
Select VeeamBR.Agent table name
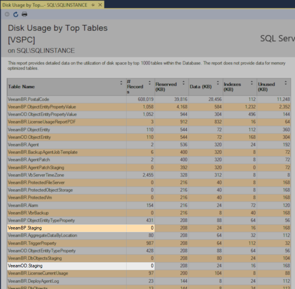point(23,145)
